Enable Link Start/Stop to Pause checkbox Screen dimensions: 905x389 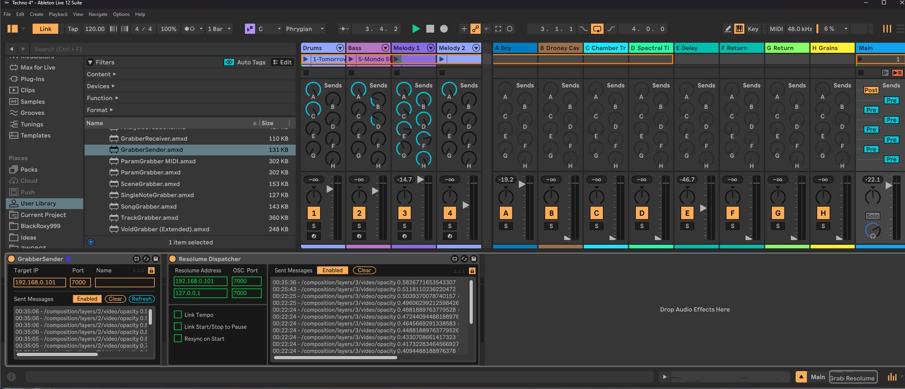click(x=178, y=326)
